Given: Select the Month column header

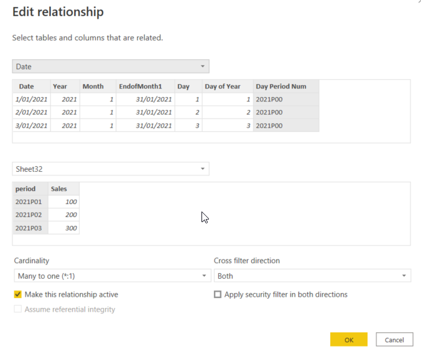Looking at the screenshot, I should (98, 86).
